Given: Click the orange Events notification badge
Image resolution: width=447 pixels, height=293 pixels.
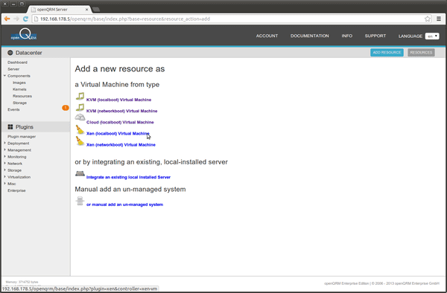Looking at the screenshot, I should tap(66, 108).
